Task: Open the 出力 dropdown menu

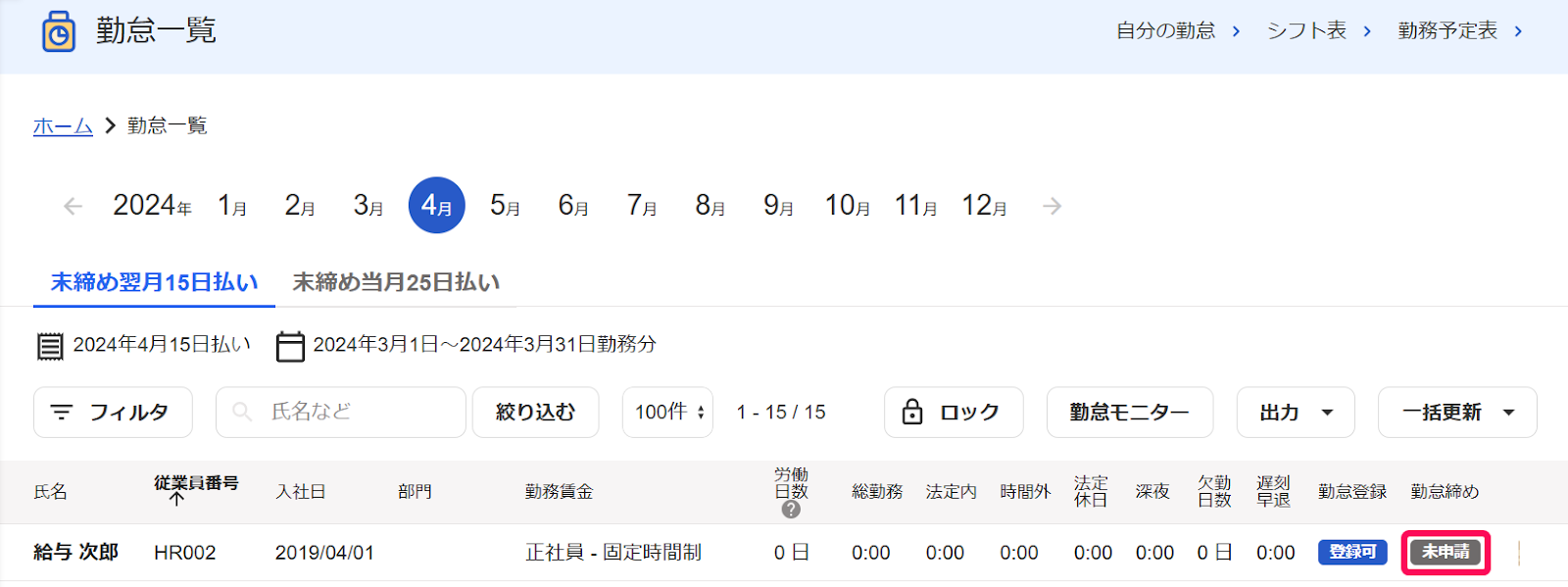Action: pos(1296,413)
